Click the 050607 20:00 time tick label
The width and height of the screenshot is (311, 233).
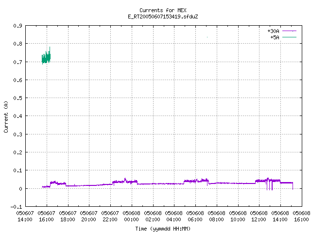click(x=88, y=216)
